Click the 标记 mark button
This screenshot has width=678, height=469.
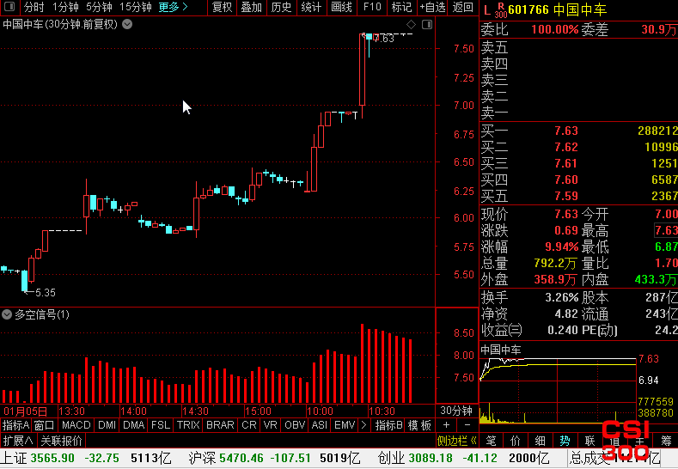(401, 7)
